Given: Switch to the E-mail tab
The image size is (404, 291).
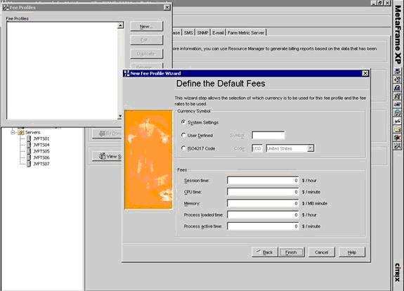Looking at the screenshot, I should [218, 33].
